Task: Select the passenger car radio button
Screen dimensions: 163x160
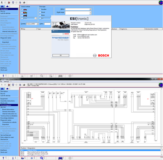Action: point(22,10)
